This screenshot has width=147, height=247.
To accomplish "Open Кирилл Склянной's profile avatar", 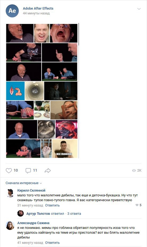I will pos(10,193).
